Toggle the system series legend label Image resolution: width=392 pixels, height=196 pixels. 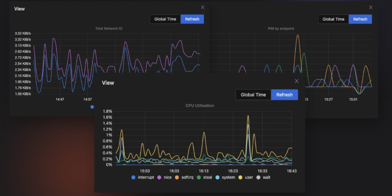(x=228, y=178)
